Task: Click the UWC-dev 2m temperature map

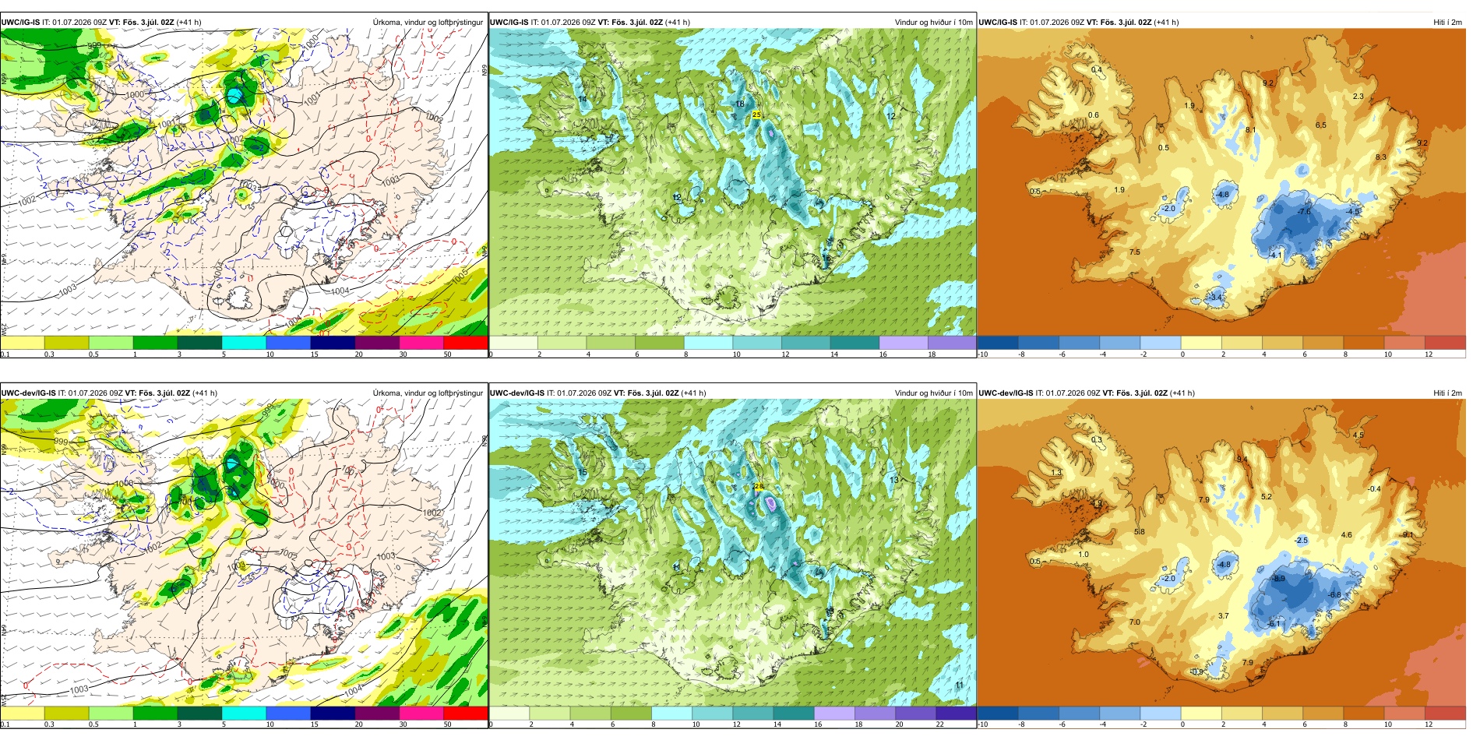Action: tap(1221, 552)
